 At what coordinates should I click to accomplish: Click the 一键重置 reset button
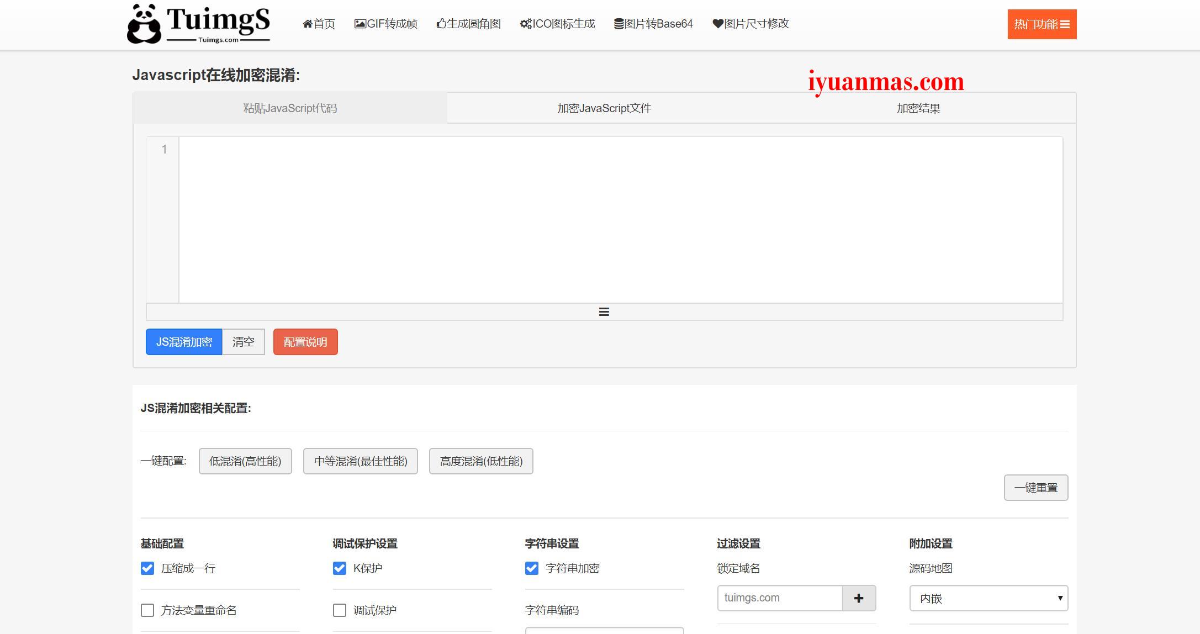tap(1036, 488)
